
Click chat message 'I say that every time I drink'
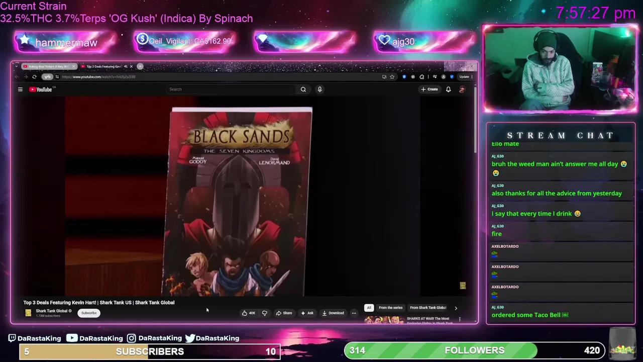(x=536, y=214)
